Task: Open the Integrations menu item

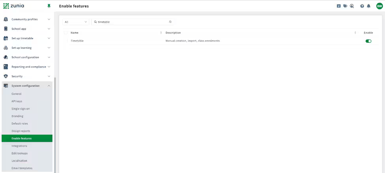Action: [19, 146]
